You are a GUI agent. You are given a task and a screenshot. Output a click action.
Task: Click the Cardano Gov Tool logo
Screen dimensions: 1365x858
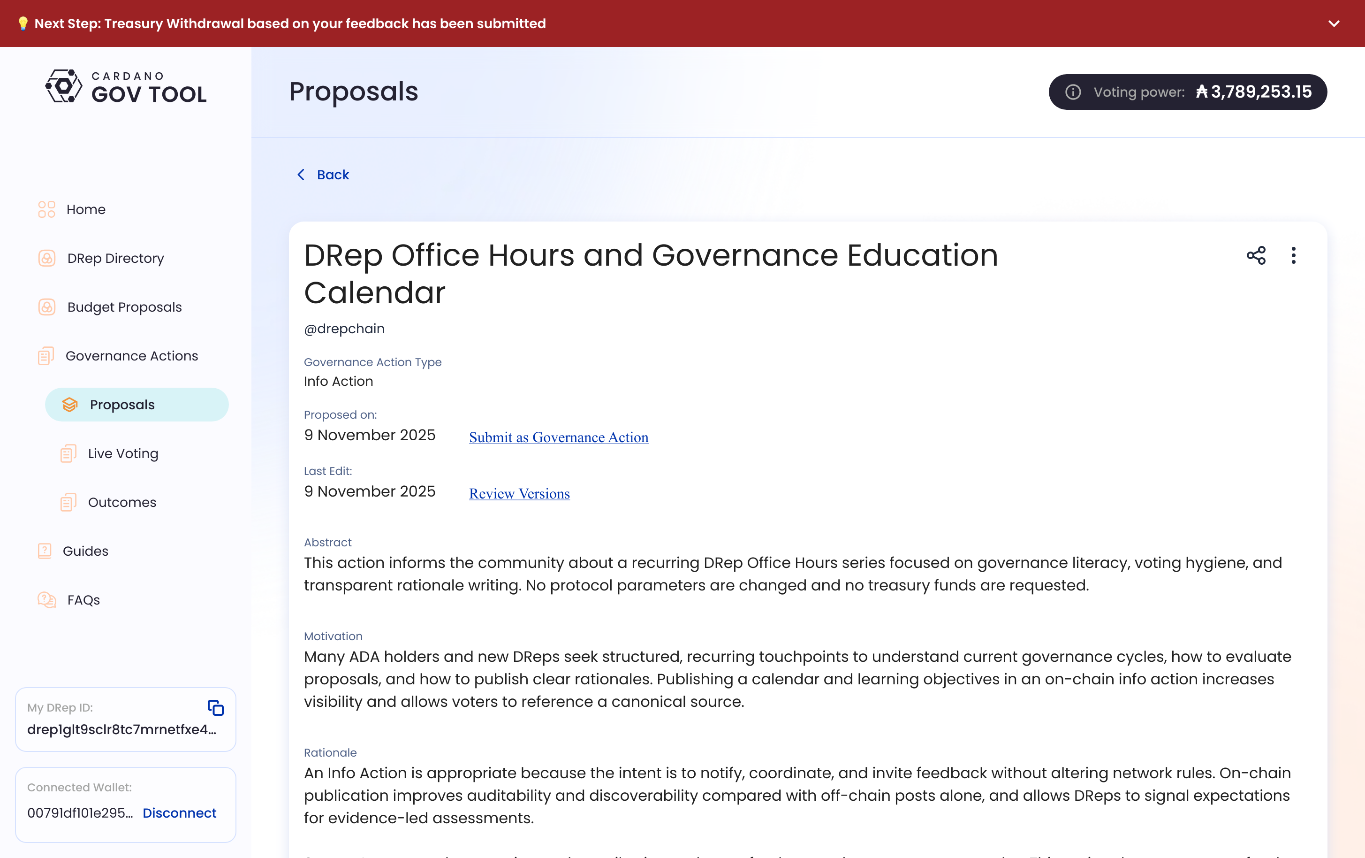[126, 87]
